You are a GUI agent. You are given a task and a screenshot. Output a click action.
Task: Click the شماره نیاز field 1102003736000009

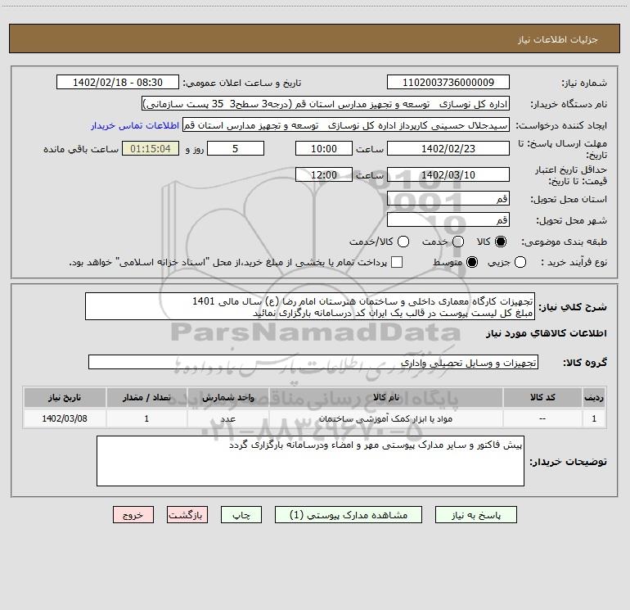coord(448,82)
